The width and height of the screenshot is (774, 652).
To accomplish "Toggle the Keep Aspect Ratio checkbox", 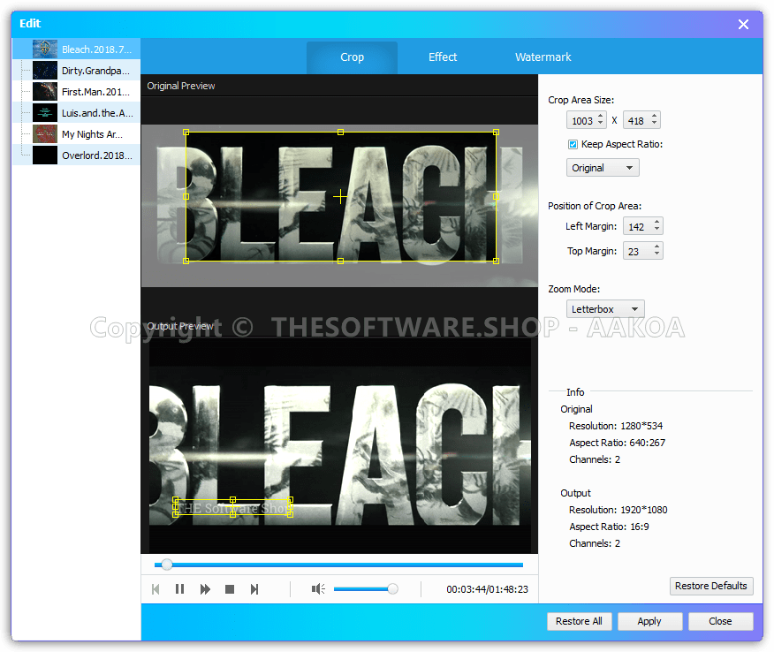I will 573,144.
